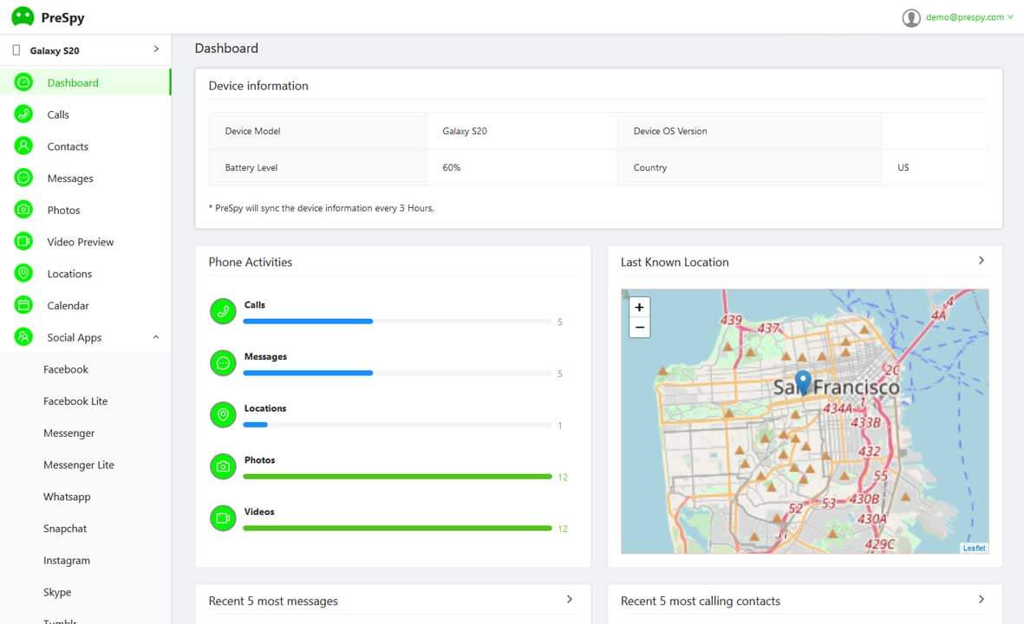
Task: Click the Photos count 12
Action: click(x=562, y=478)
